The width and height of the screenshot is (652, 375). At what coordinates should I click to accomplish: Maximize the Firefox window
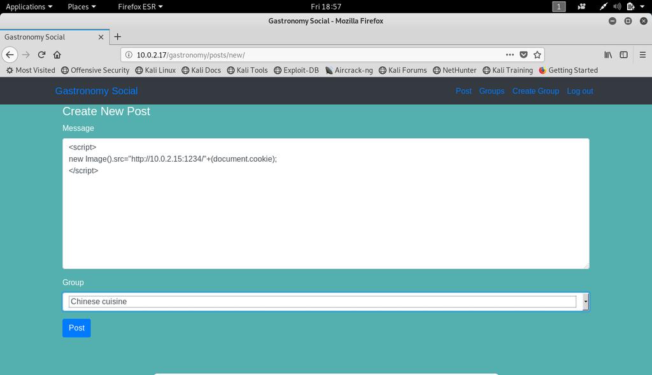point(628,21)
